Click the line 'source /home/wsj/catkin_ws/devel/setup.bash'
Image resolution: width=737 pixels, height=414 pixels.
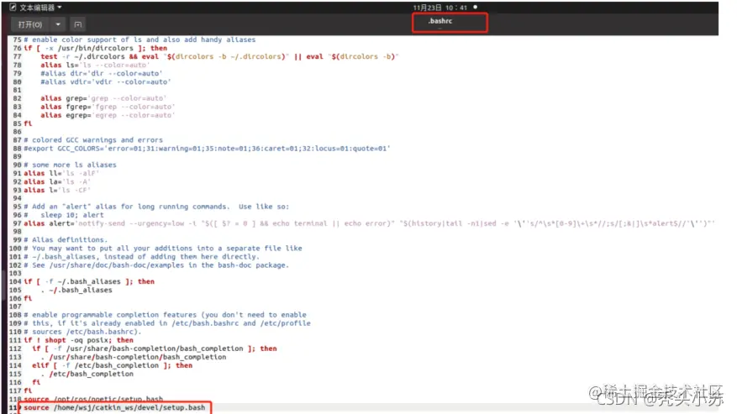point(114,407)
